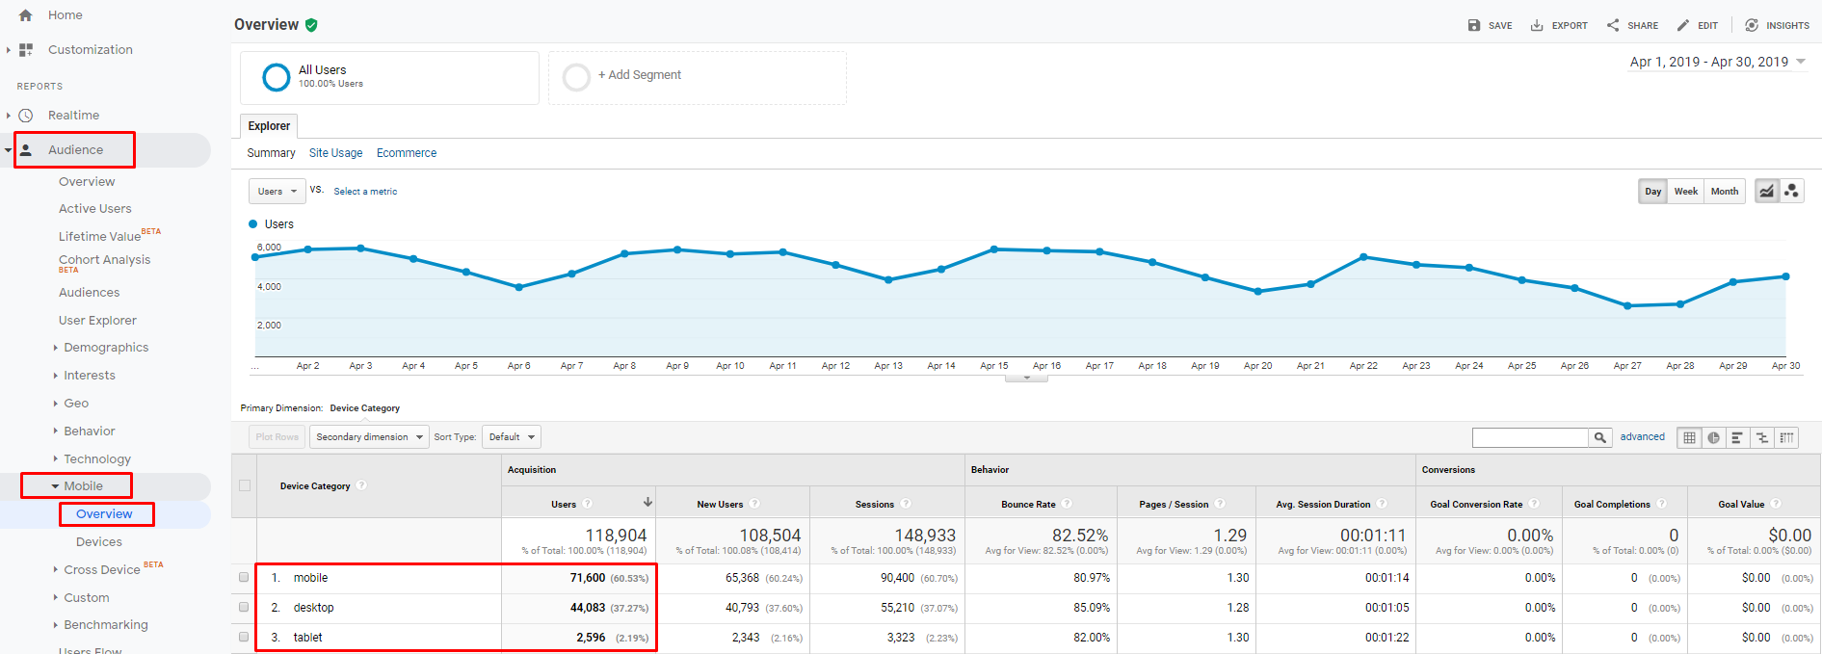Open the Insights panel icon
Screen dimensions: 1822x654
pos(1752,25)
